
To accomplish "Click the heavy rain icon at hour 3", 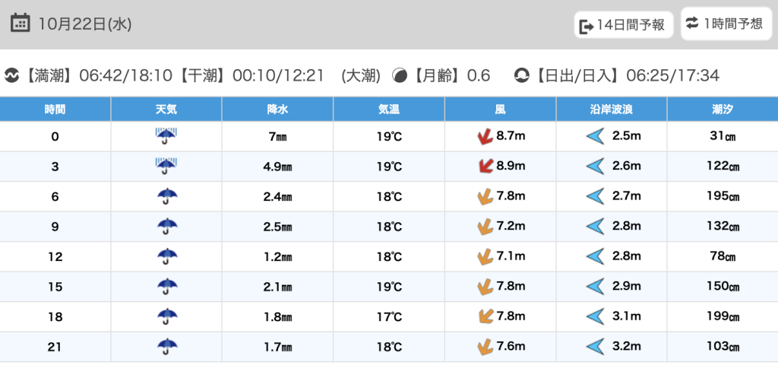I will [166, 167].
